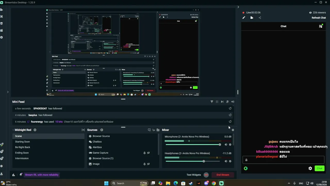
Task: Open the Settings gear in the left sidebar
Action: pos(2,166)
